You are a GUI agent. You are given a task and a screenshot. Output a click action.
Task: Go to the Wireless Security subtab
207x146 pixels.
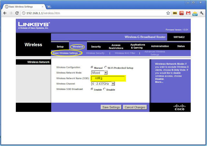(95, 53)
